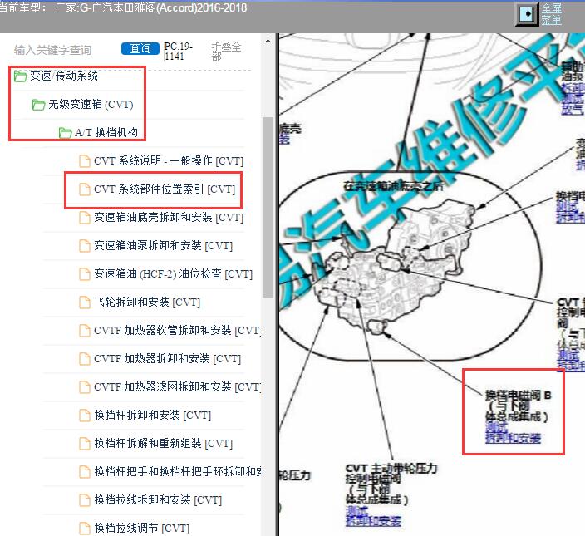Open 换档拉线拆卸和安装 document
This screenshot has height=536, width=585.
tap(158, 499)
